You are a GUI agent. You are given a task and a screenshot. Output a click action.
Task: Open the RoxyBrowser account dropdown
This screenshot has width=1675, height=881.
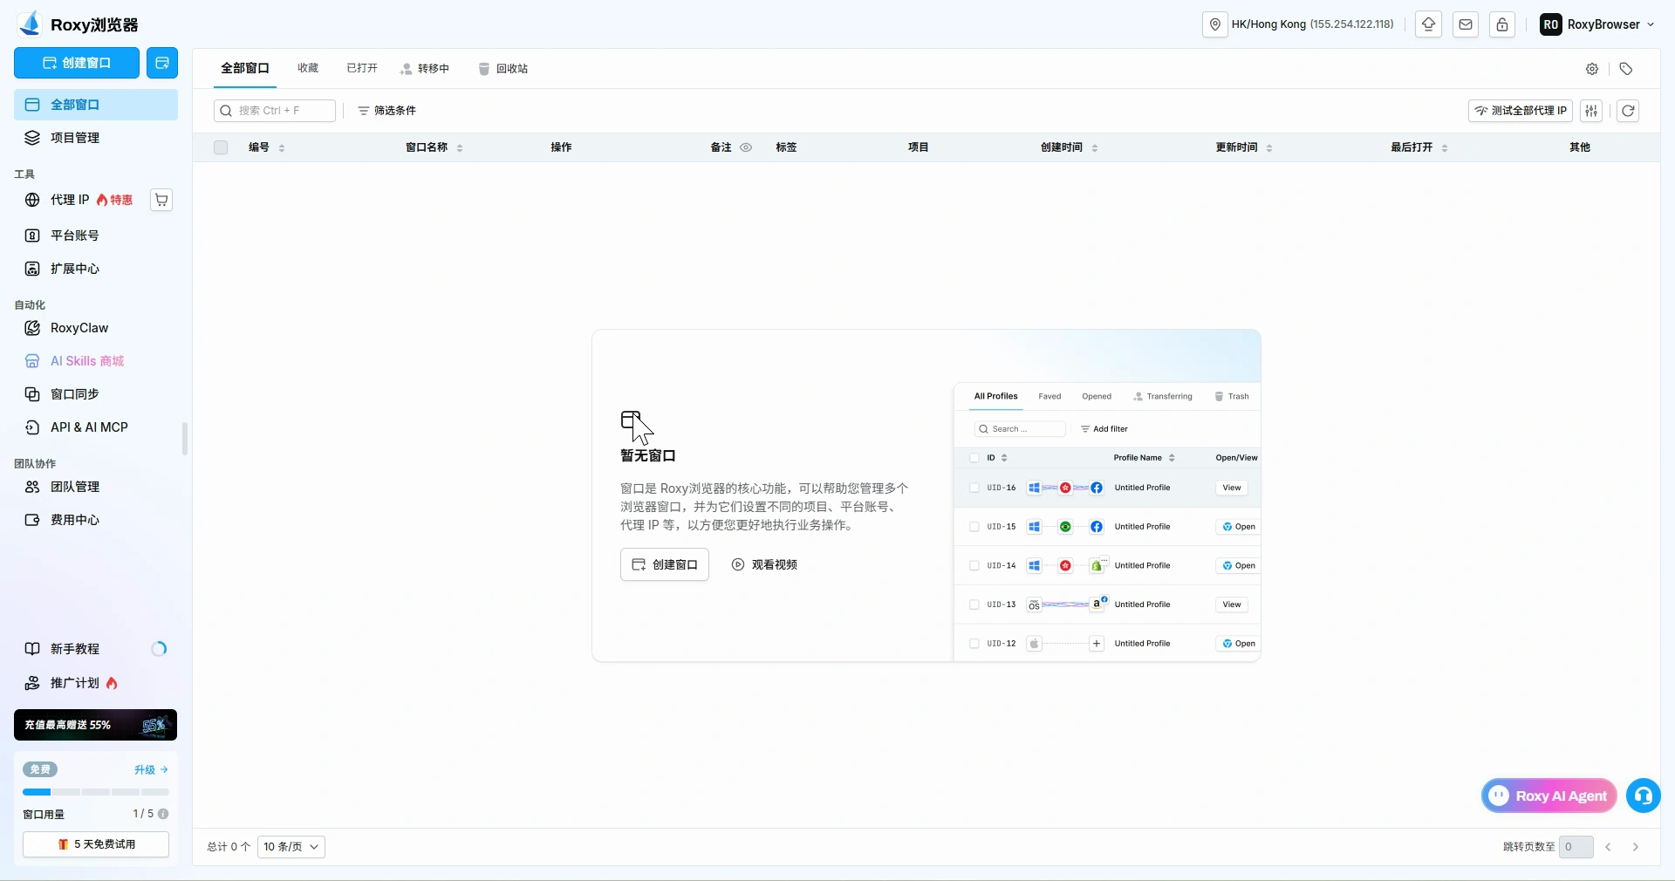pyautogui.click(x=1596, y=24)
